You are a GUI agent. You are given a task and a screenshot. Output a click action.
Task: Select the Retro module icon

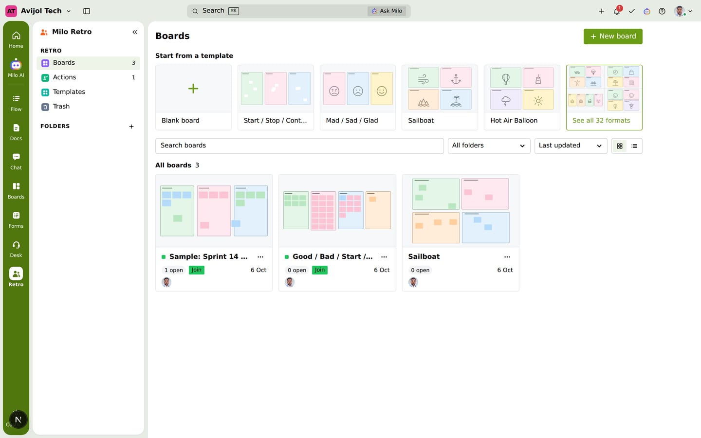(16, 277)
